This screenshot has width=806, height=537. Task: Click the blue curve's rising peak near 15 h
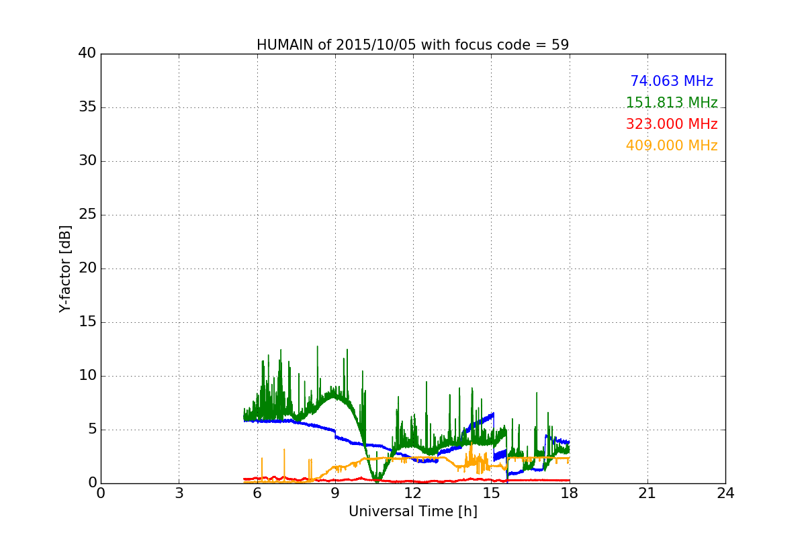point(492,416)
